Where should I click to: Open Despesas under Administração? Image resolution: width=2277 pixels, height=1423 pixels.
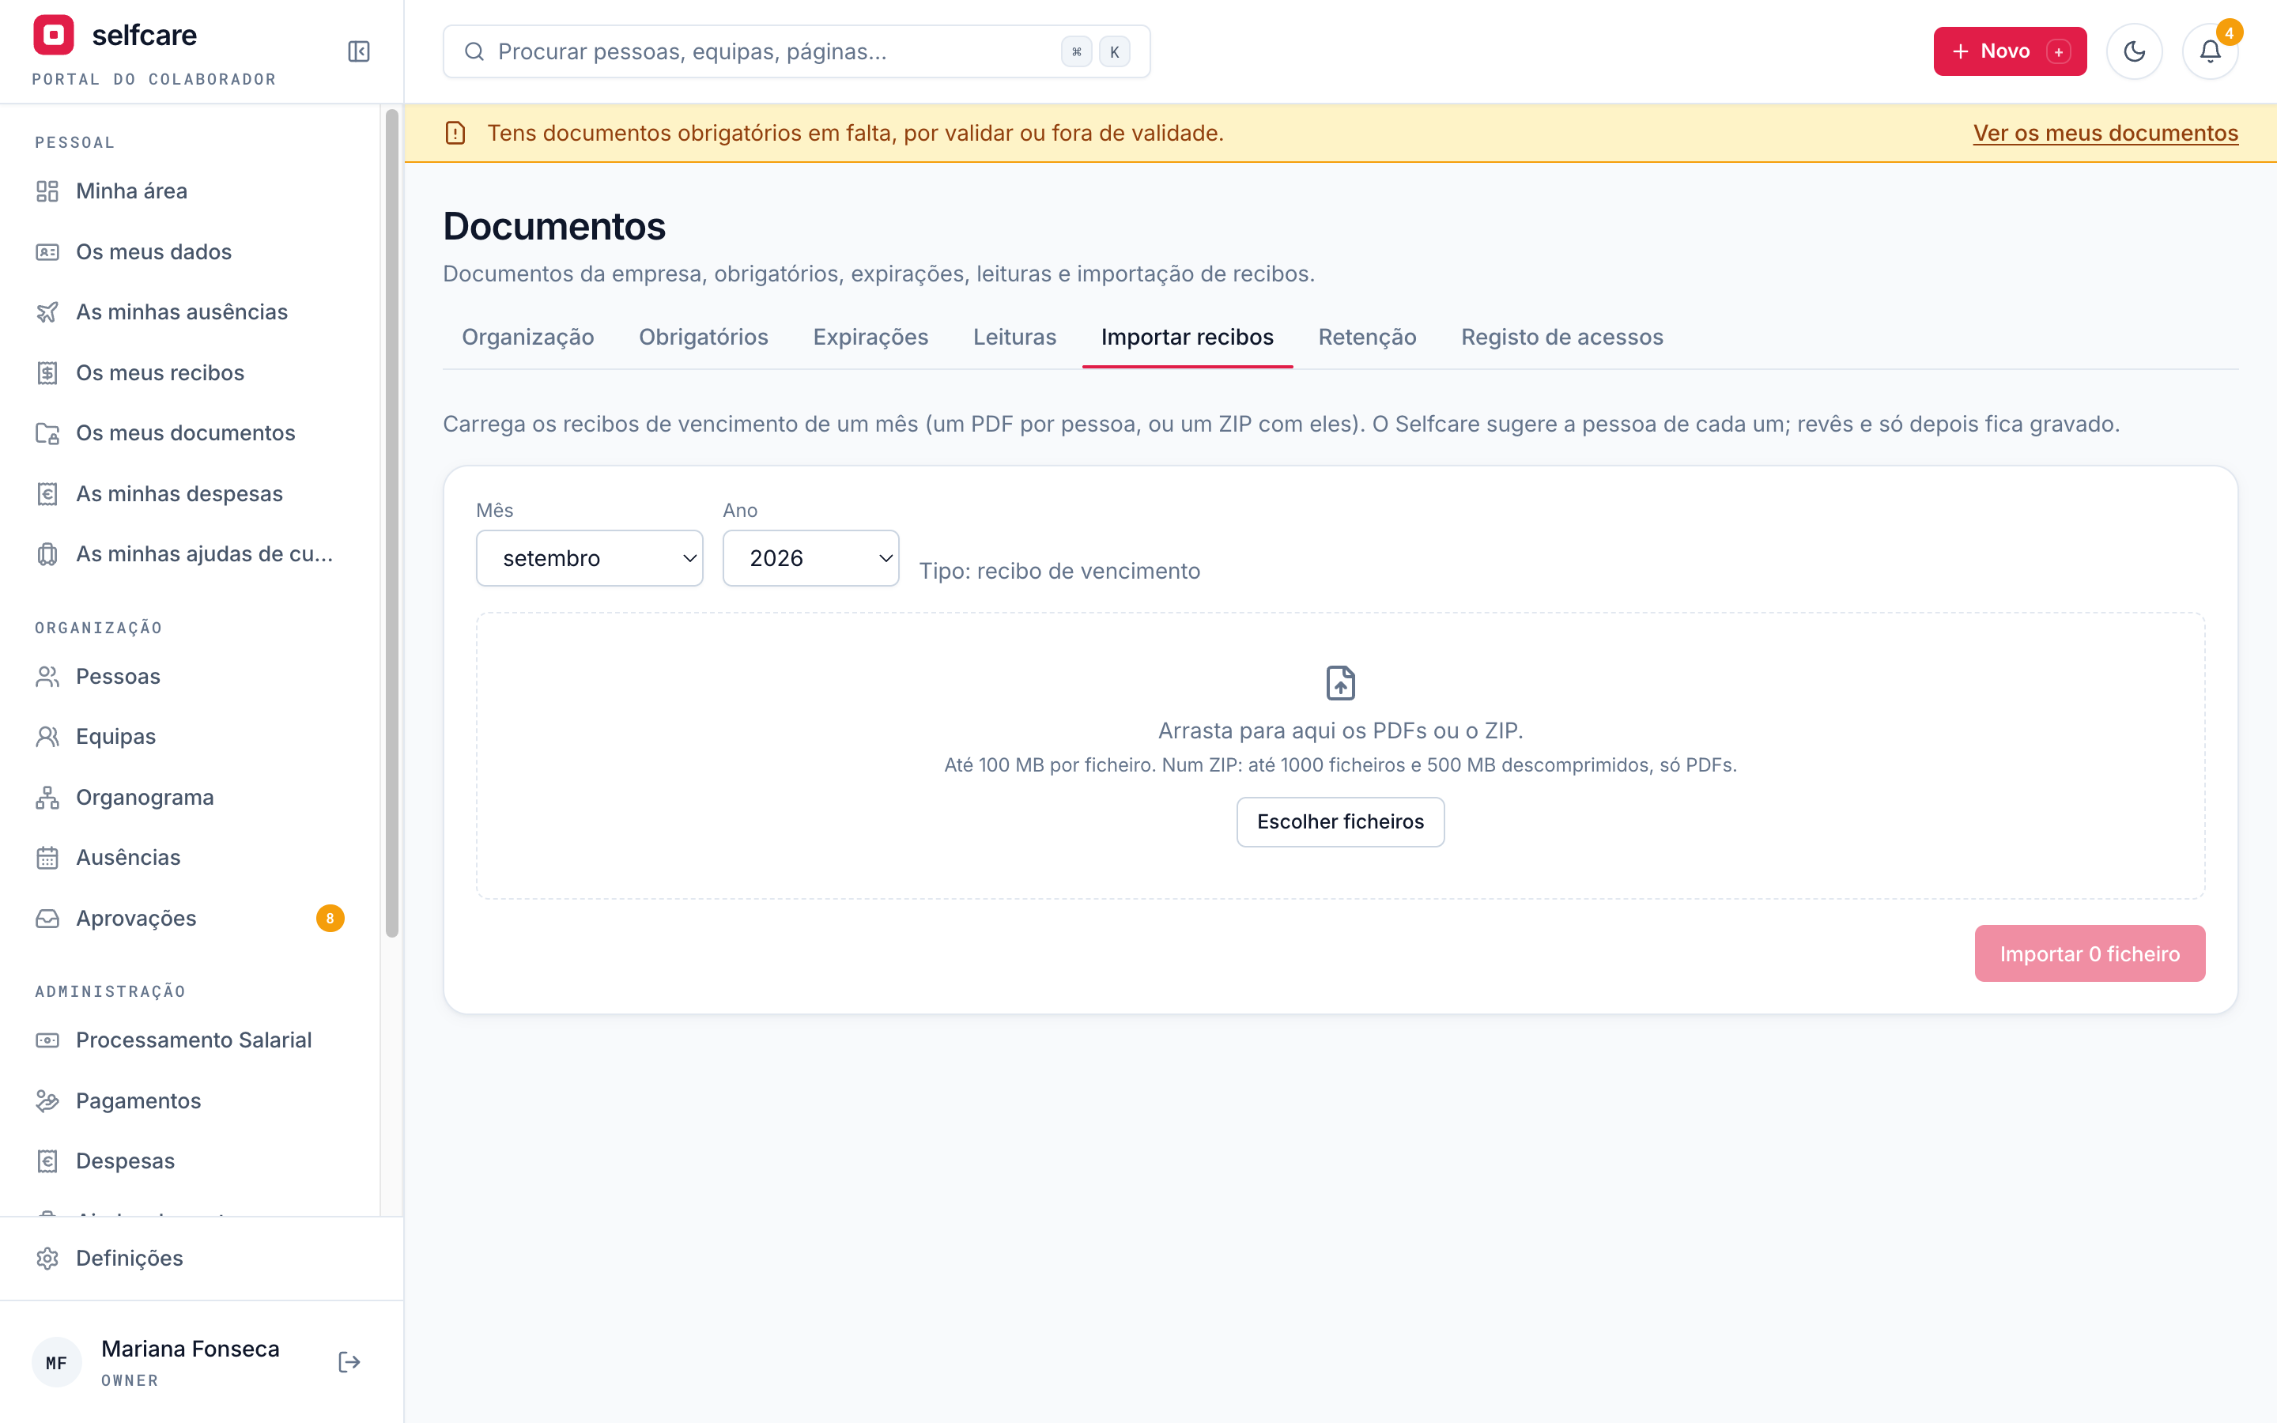190,1161
